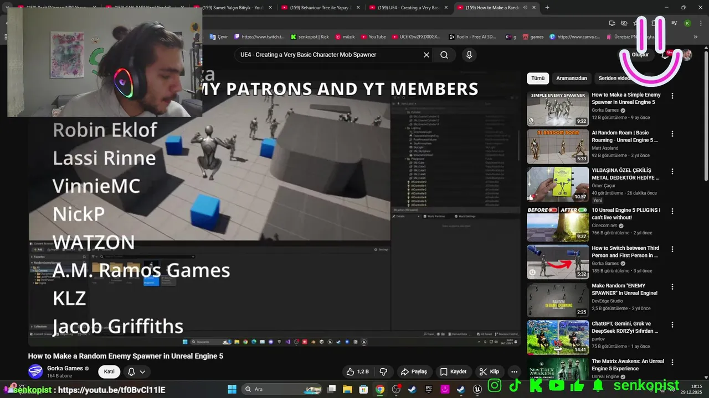The height and width of the screenshot is (398, 709).
Task: Select the Seriden videolar filter chip
Action: point(615,78)
